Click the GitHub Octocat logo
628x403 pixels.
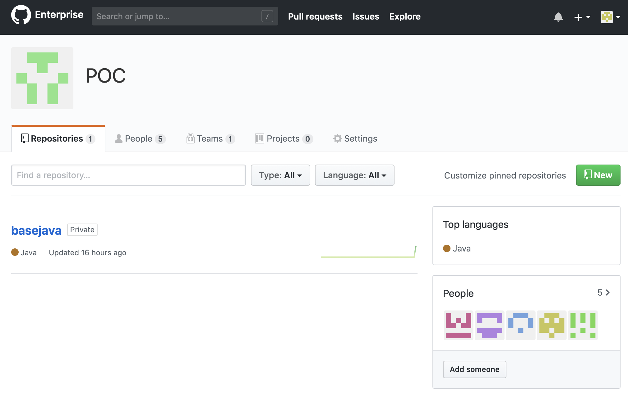tap(21, 15)
